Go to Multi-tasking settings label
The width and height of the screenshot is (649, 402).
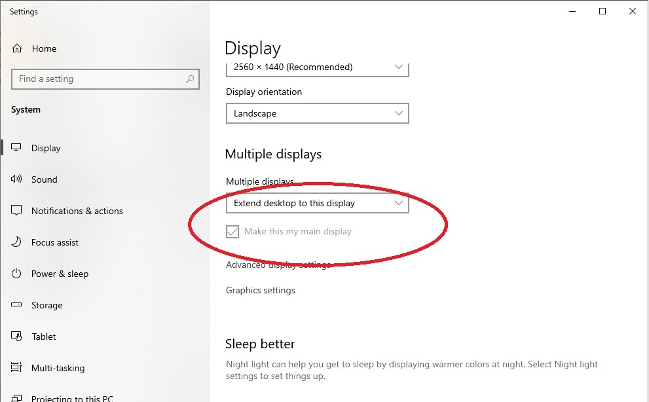tap(58, 368)
